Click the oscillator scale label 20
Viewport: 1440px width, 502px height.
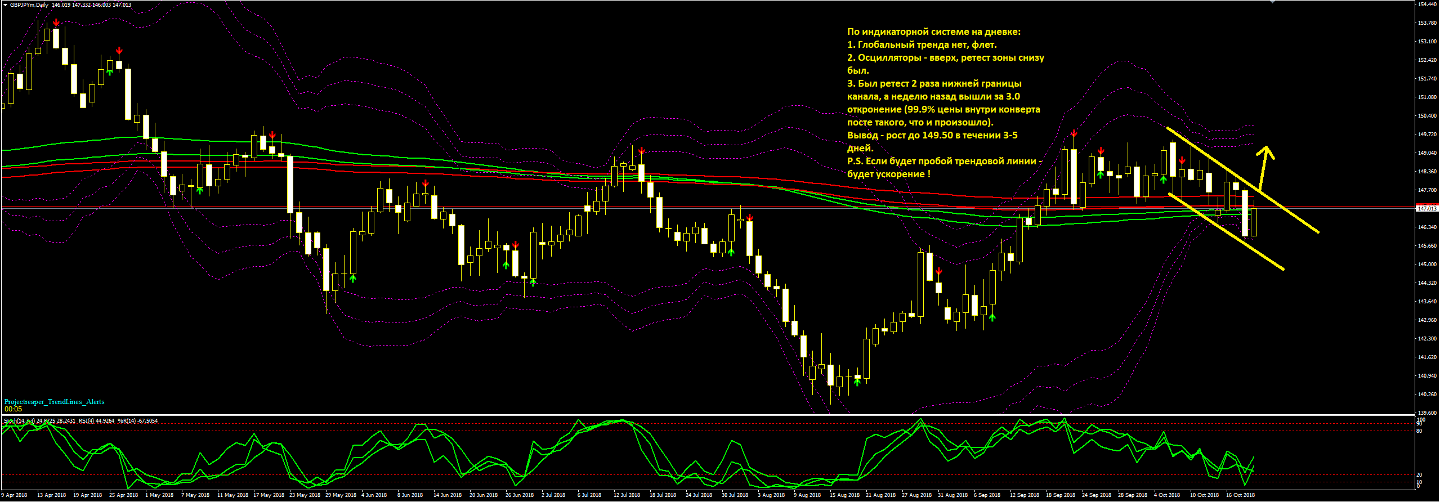pos(1419,475)
